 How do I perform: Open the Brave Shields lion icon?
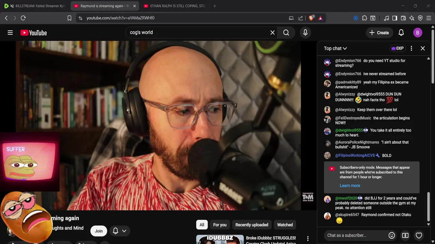tap(311, 18)
